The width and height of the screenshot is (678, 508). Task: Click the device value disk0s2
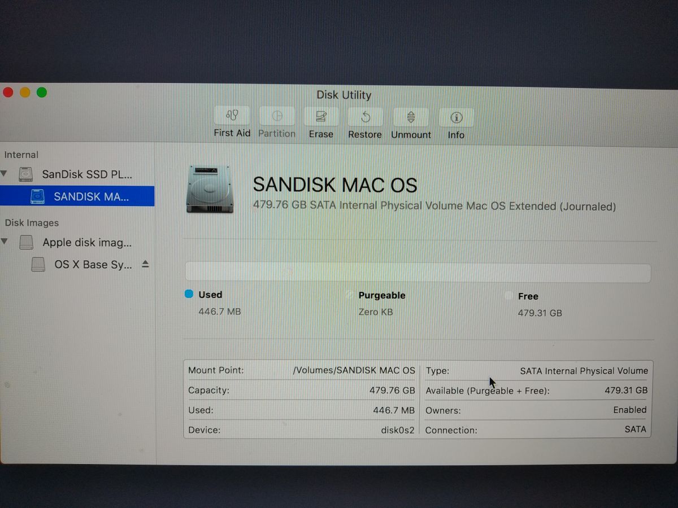coord(398,430)
